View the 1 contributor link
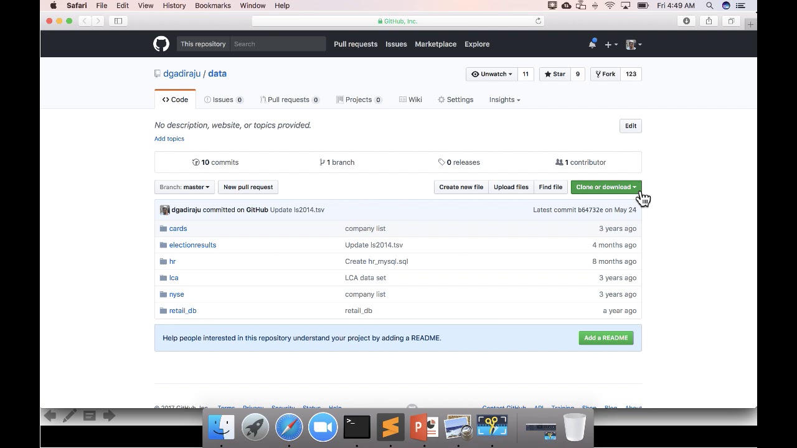This screenshot has height=448, width=797. pyautogui.click(x=580, y=162)
